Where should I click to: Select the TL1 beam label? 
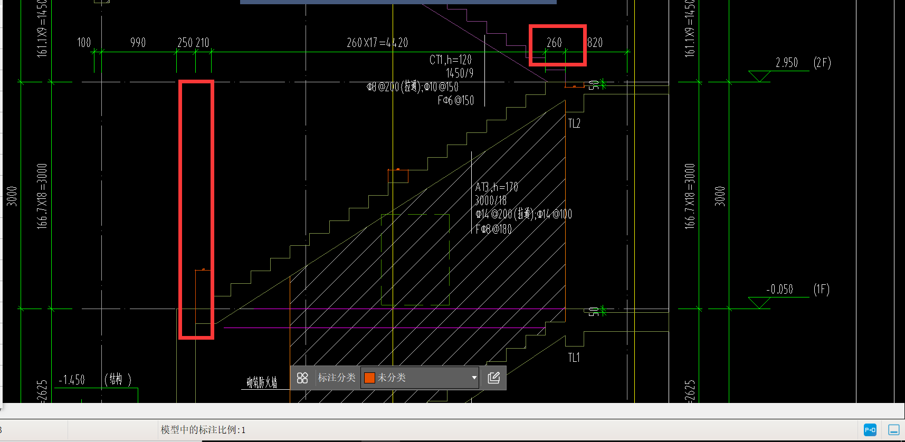(574, 358)
